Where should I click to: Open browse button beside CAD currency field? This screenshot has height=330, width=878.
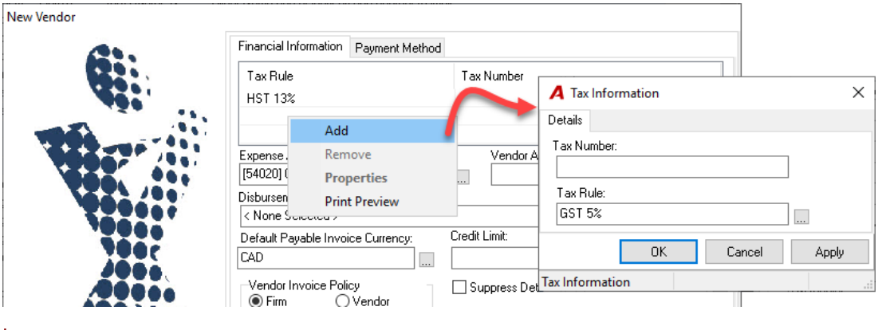(426, 259)
